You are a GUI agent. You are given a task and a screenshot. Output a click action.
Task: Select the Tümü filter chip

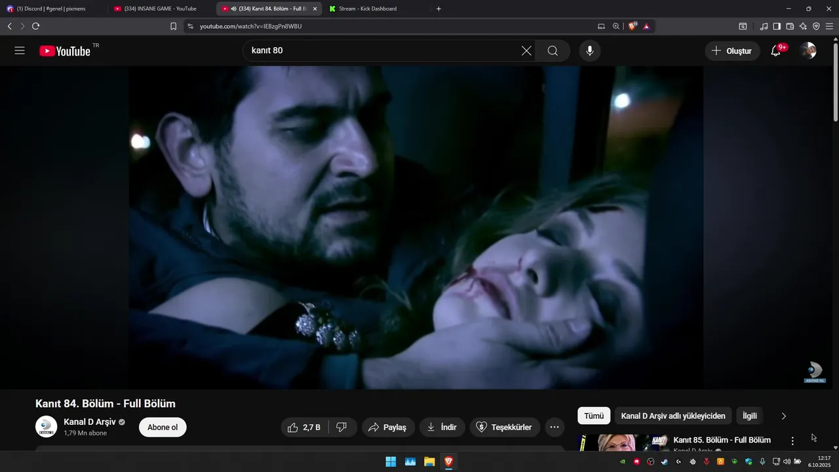594,416
